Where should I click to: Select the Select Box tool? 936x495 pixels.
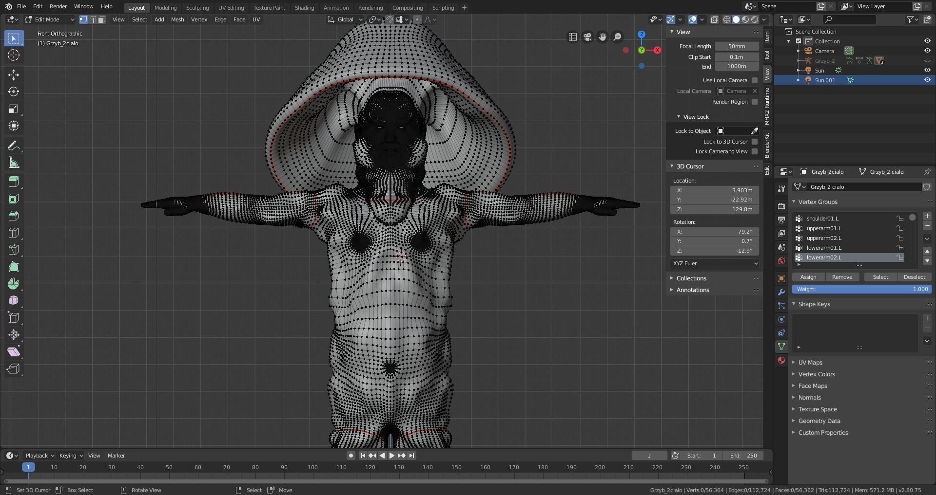[14, 38]
